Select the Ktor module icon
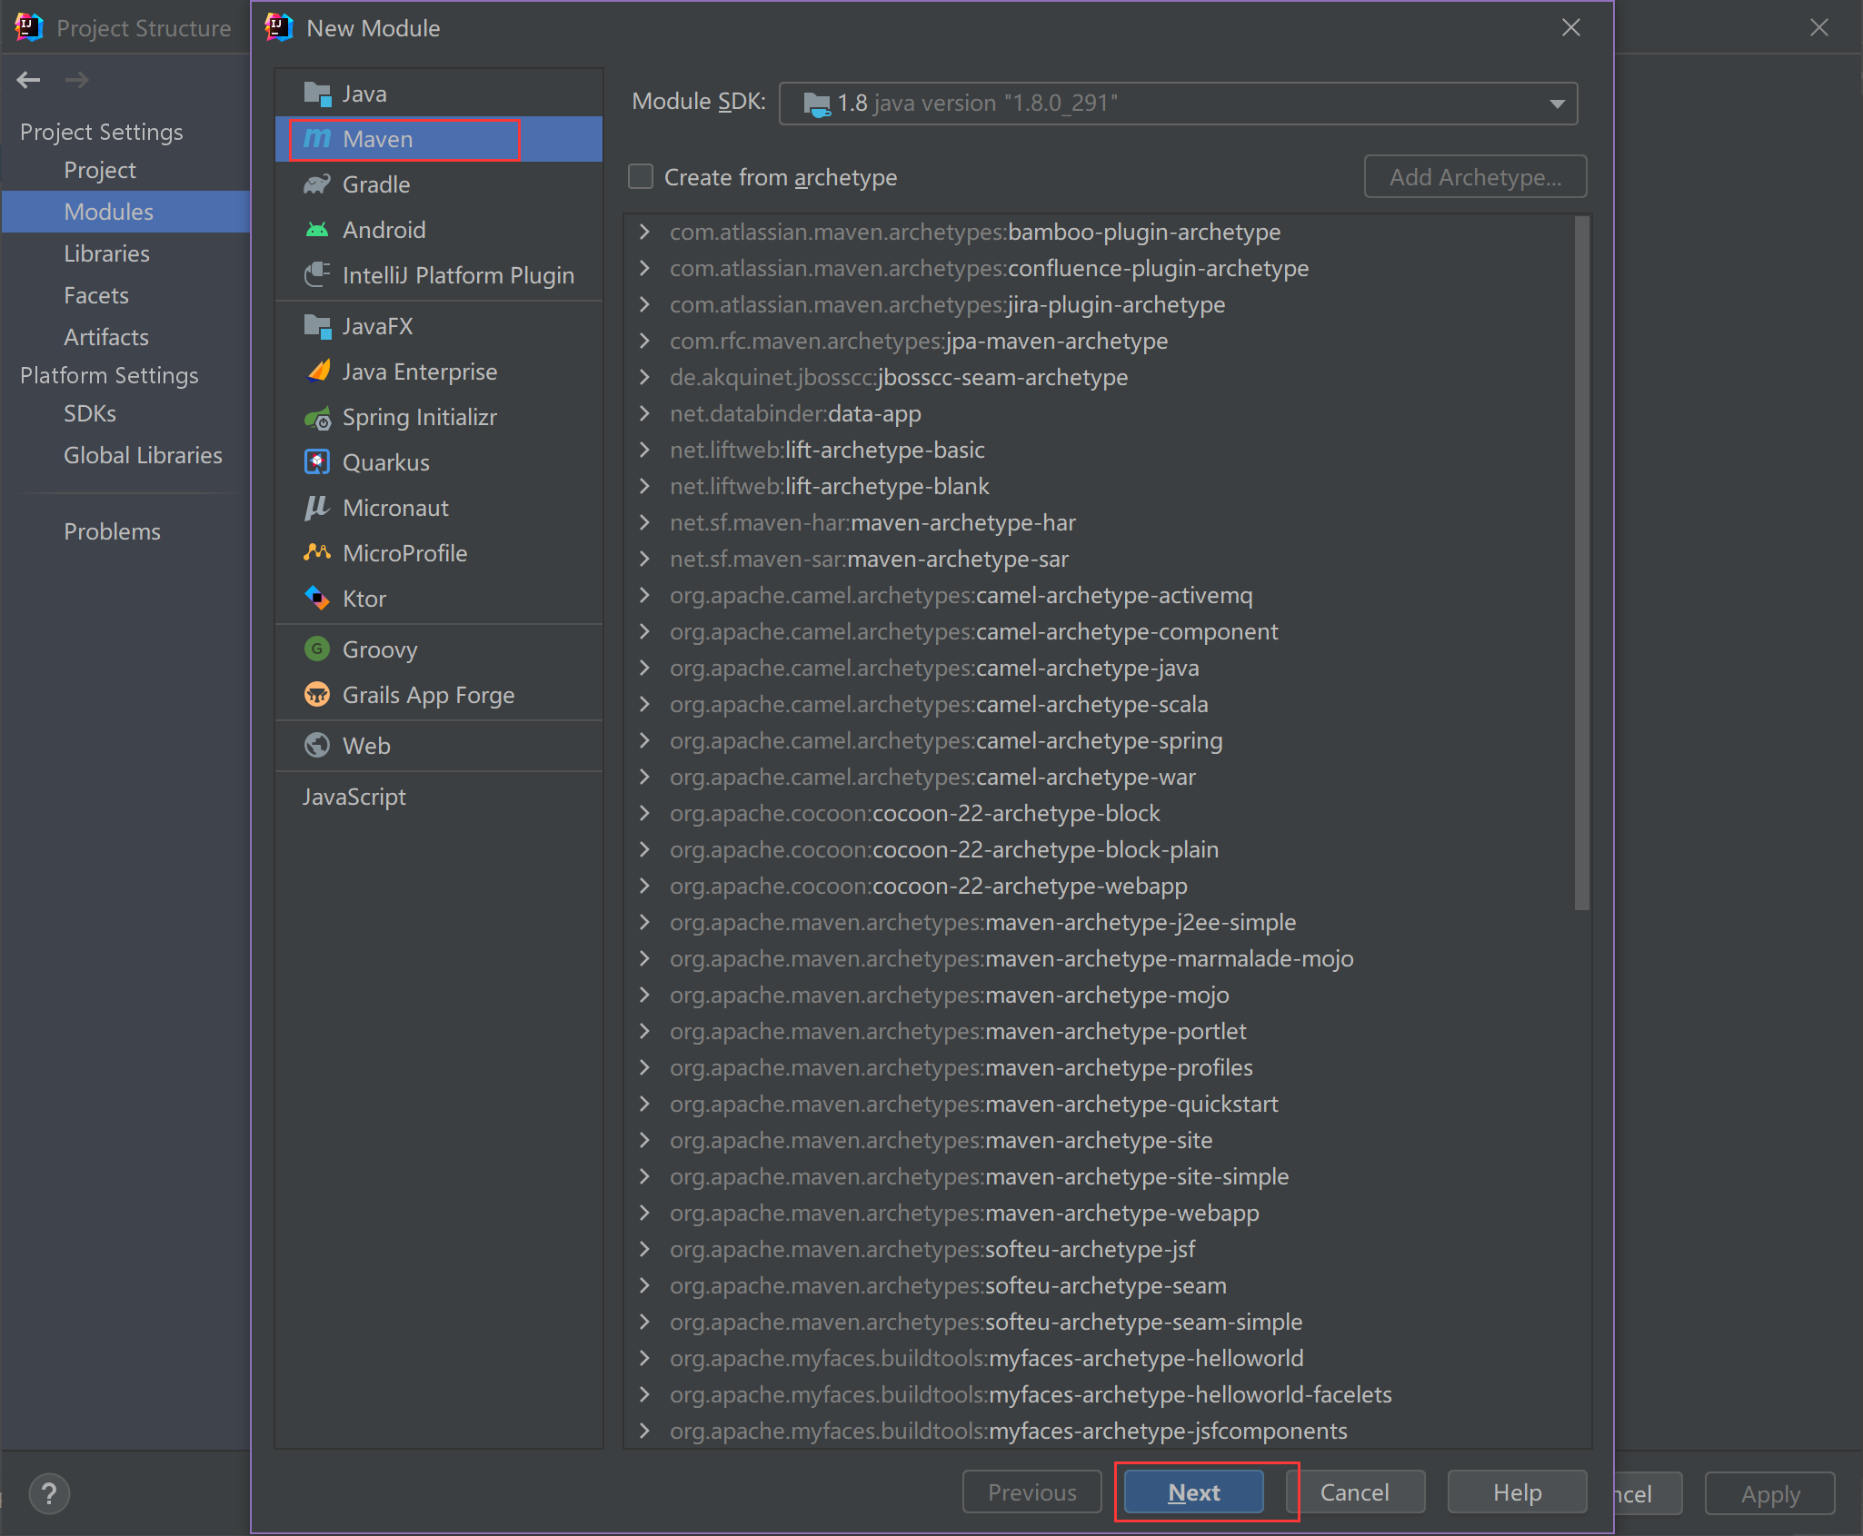The height and width of the screenshot is (1536, 1863). coord(316,599)
